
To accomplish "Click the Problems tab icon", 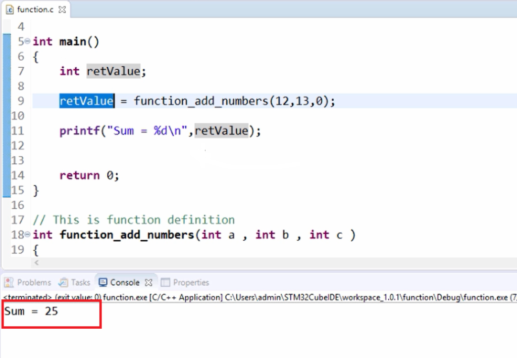I will pyautogui.click(x=9, y=282).
